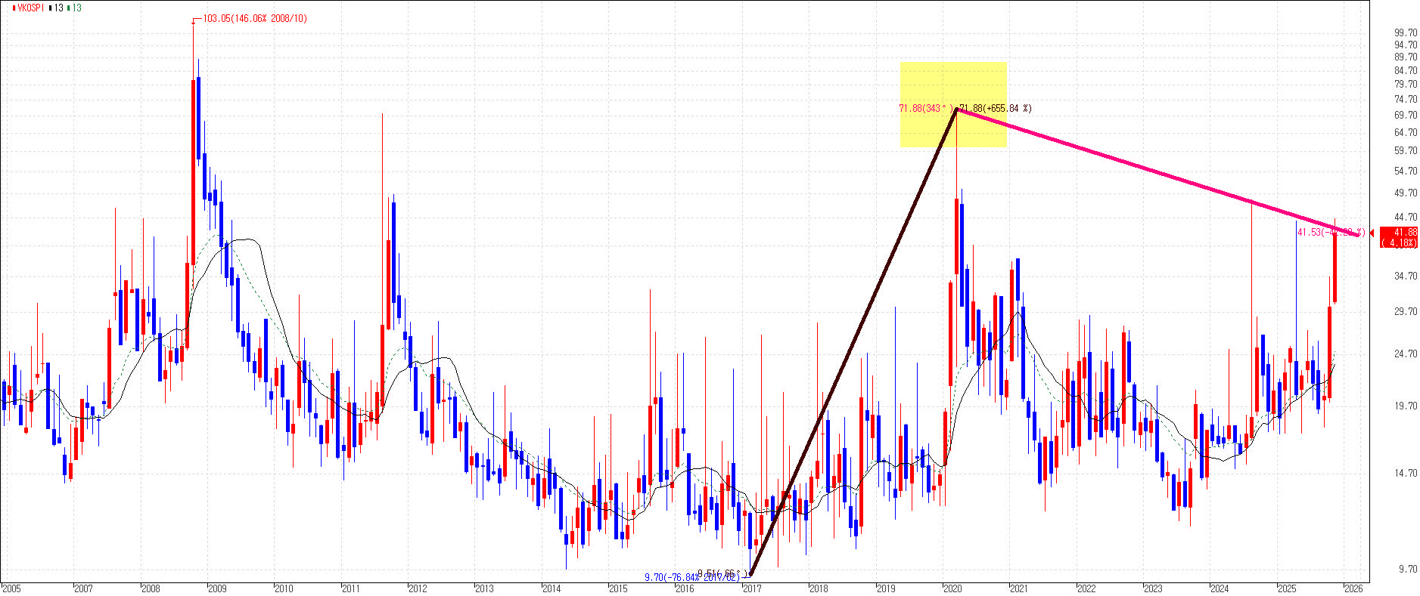The image size is (1420, 596).
Task: Click the pink 71.88 trendline start label
Action: pos(925,109)
